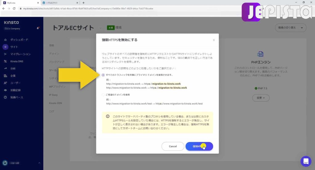Select primary domain for all traffic radio option
Viewport: 315px width, 170px height.
tap(103, 75)
